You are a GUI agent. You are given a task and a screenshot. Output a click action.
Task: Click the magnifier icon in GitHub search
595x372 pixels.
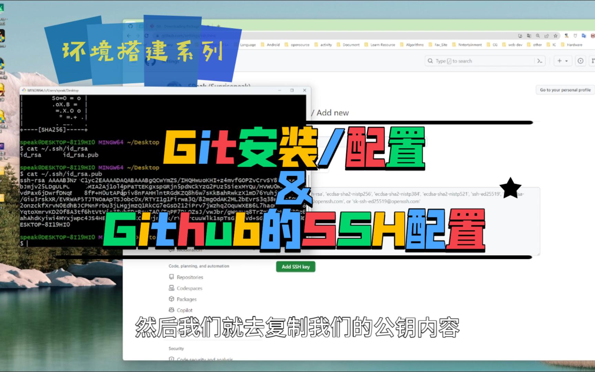430,61
